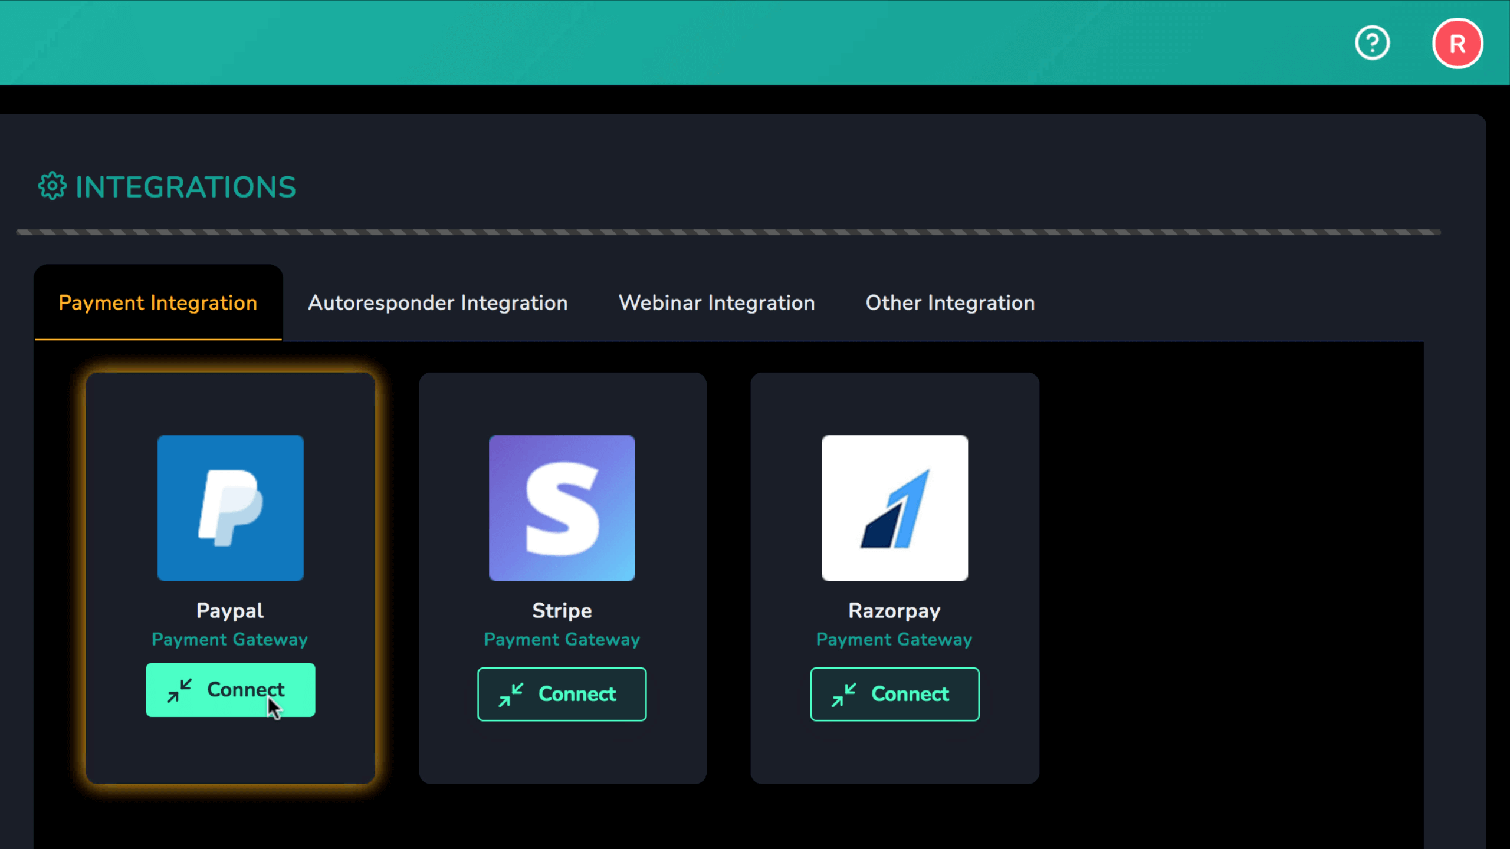
Task: Switch to Webinar Integration tab
Action: click(x=716, y=302)
